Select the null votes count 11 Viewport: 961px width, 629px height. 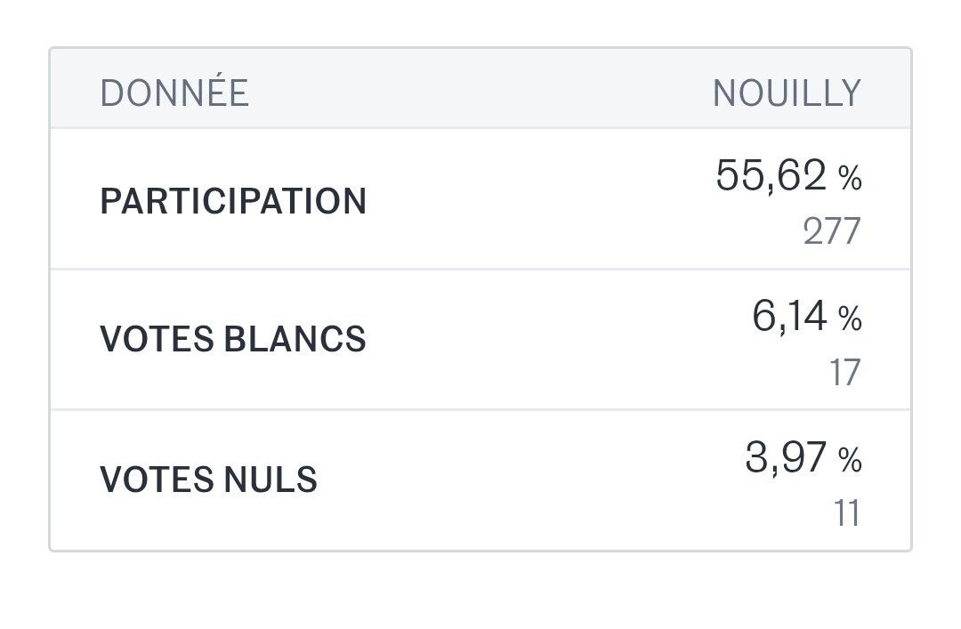coord(847,514)
